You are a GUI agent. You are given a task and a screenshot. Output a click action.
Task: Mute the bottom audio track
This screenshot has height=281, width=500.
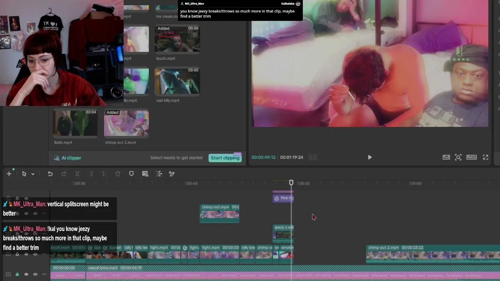click(35, 274)
